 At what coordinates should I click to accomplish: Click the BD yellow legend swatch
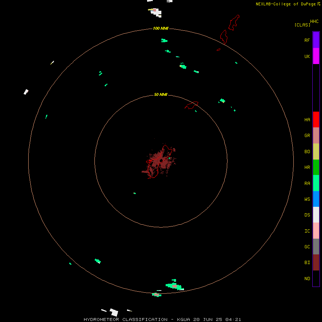316,152
